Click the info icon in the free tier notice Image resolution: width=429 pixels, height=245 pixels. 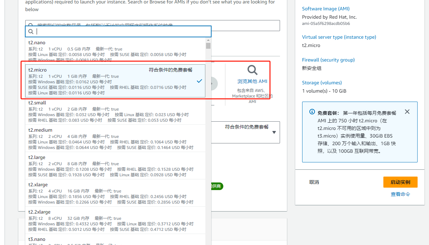click(312, 112)
